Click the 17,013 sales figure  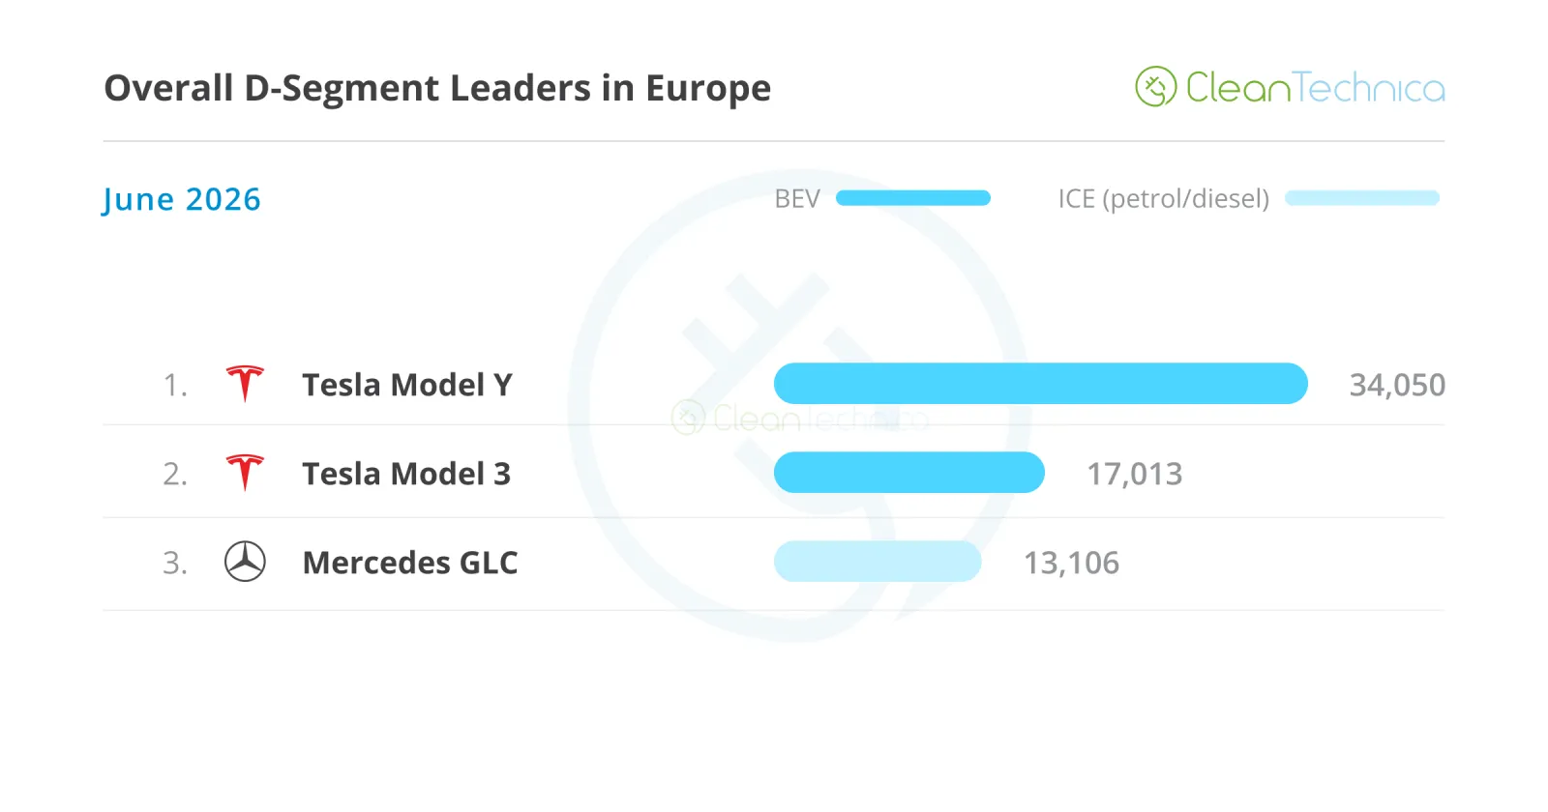[x=1134, y=474]
